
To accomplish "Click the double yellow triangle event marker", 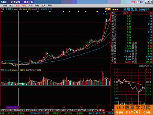I will 97,12.
